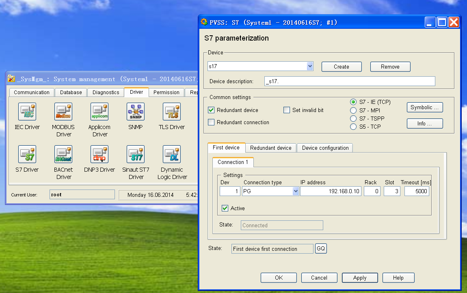Image resolution: width=467 pixels, height=293 pixels.
Task: Switch to the Database tab
Action: [71, 93]
